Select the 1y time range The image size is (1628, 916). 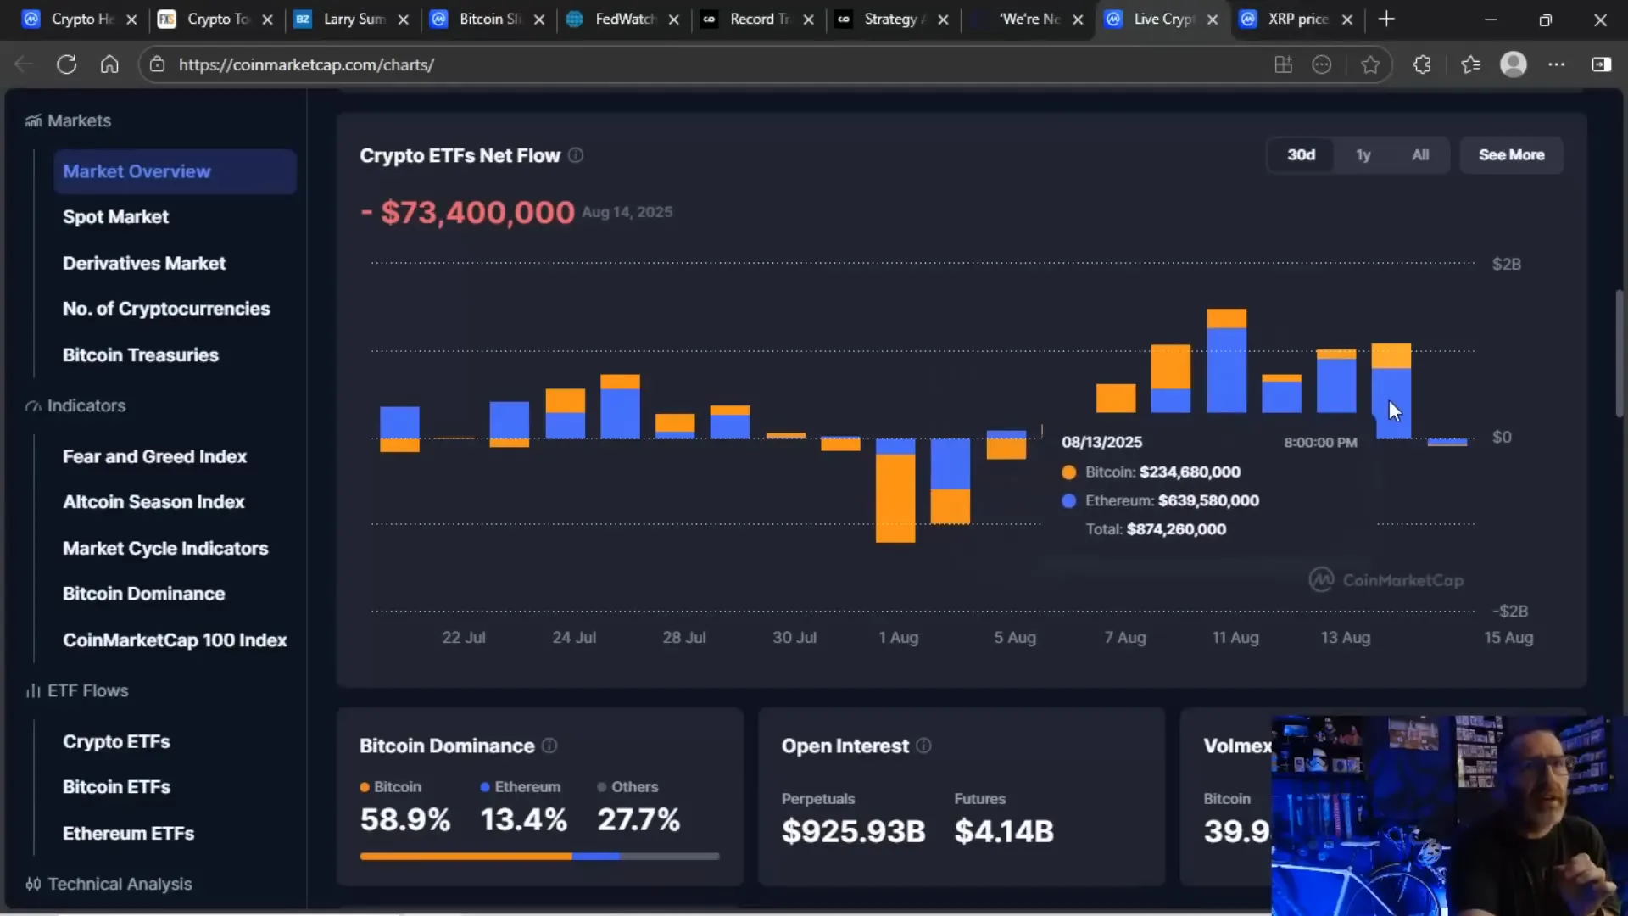[x=1363, y=155]
